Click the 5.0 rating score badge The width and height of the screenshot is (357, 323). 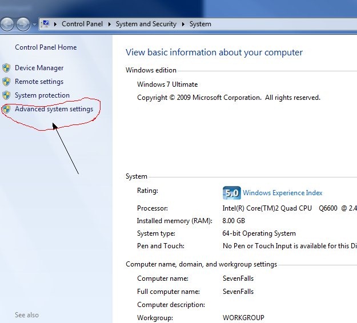point(231,193)
